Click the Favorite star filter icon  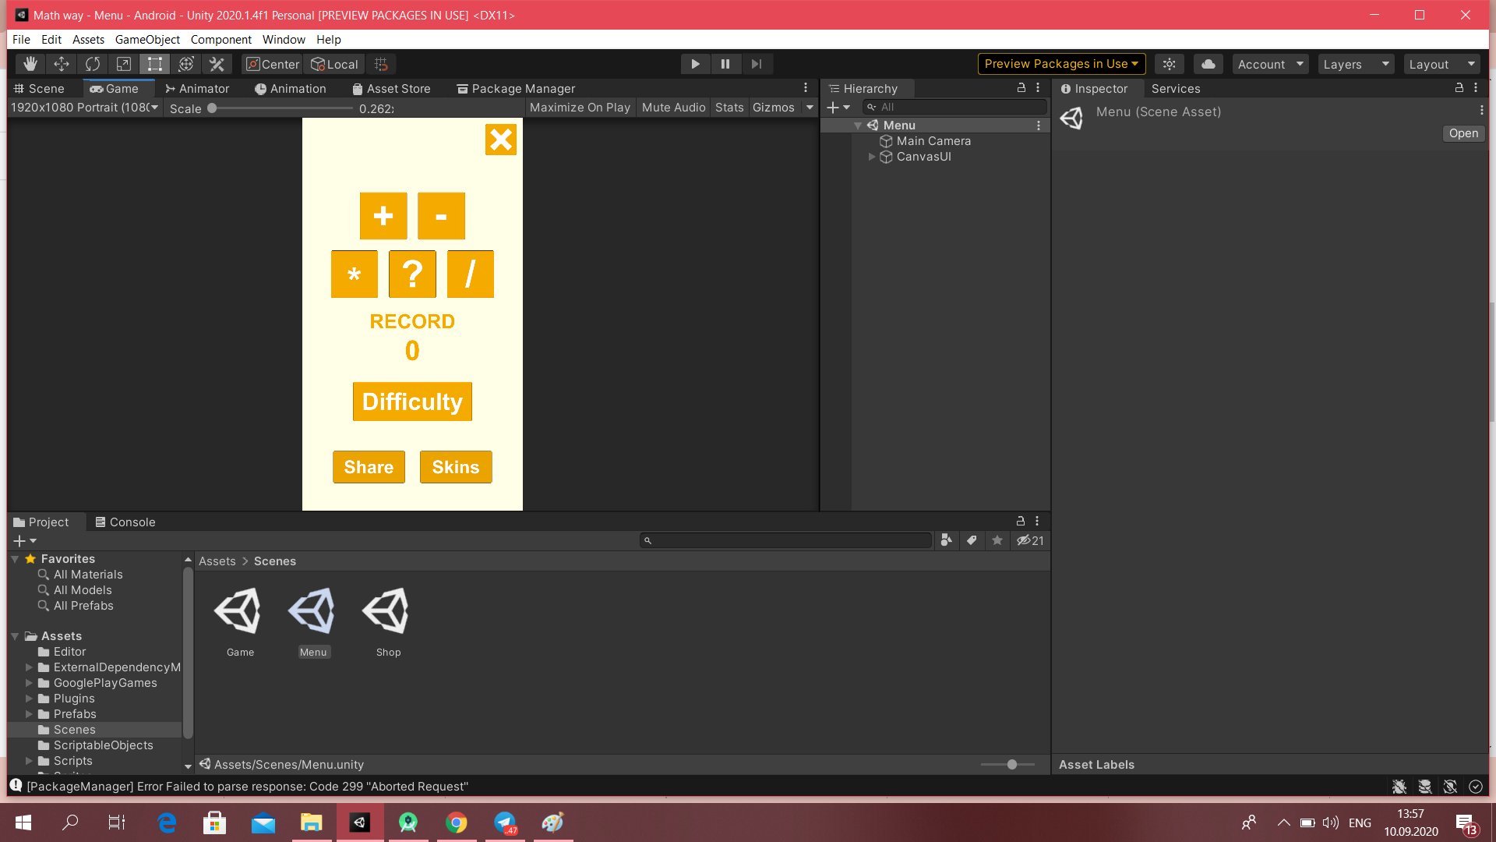point(997,540)
